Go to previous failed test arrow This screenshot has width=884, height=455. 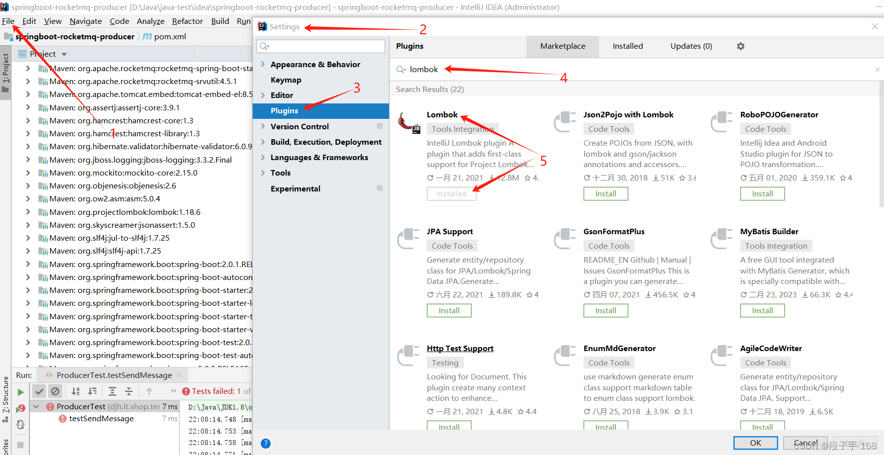click(x=149, y=391)
